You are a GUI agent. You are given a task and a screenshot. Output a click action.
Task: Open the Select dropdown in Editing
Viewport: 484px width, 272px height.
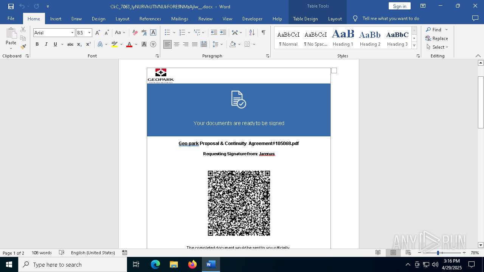(x=437, y=47)
